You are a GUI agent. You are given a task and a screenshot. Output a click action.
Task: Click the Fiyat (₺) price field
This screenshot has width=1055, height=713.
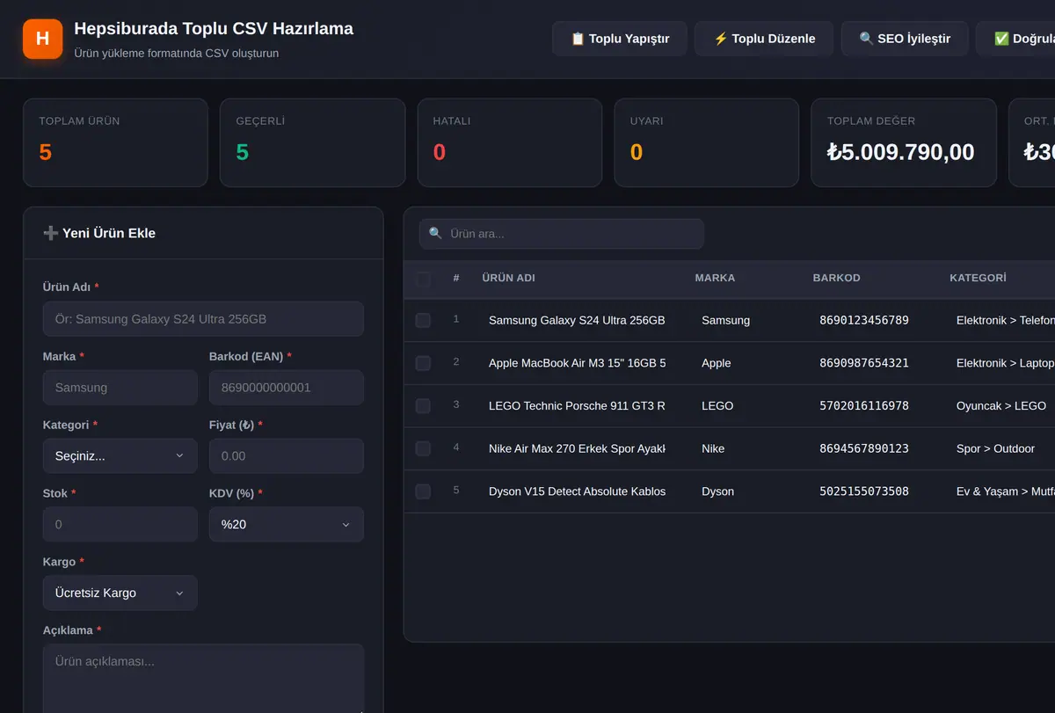tap(286, 456)
